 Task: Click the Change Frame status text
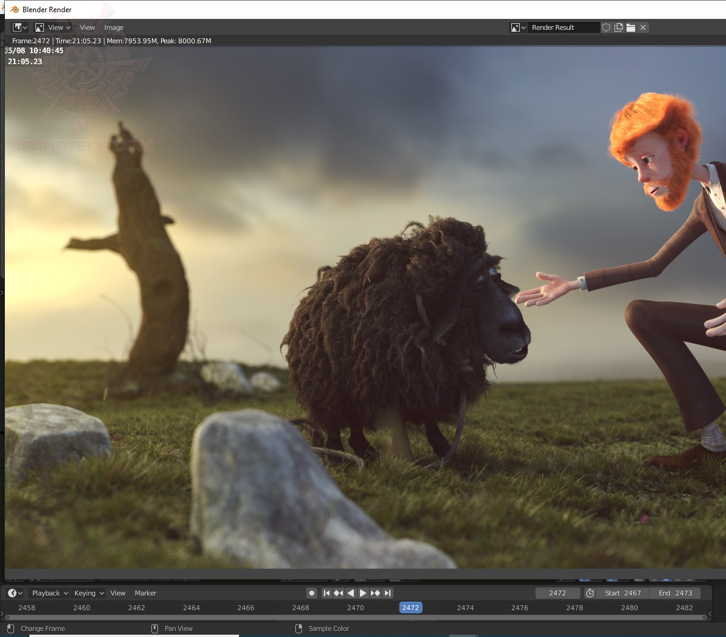(43, 628)
